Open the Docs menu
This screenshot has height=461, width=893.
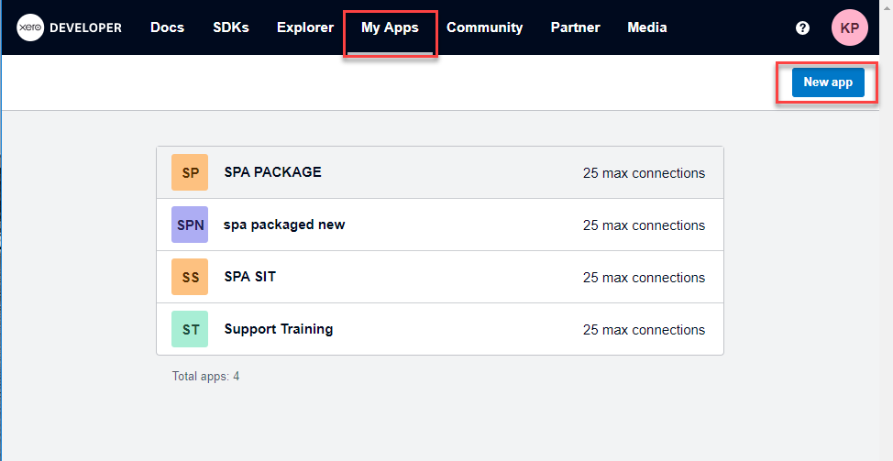click(x=167, y=27)
